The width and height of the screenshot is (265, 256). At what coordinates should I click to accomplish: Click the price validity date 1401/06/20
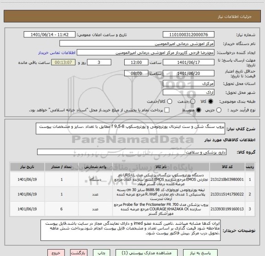189,73
